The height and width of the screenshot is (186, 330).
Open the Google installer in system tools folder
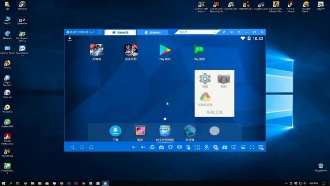coord(205,99)
